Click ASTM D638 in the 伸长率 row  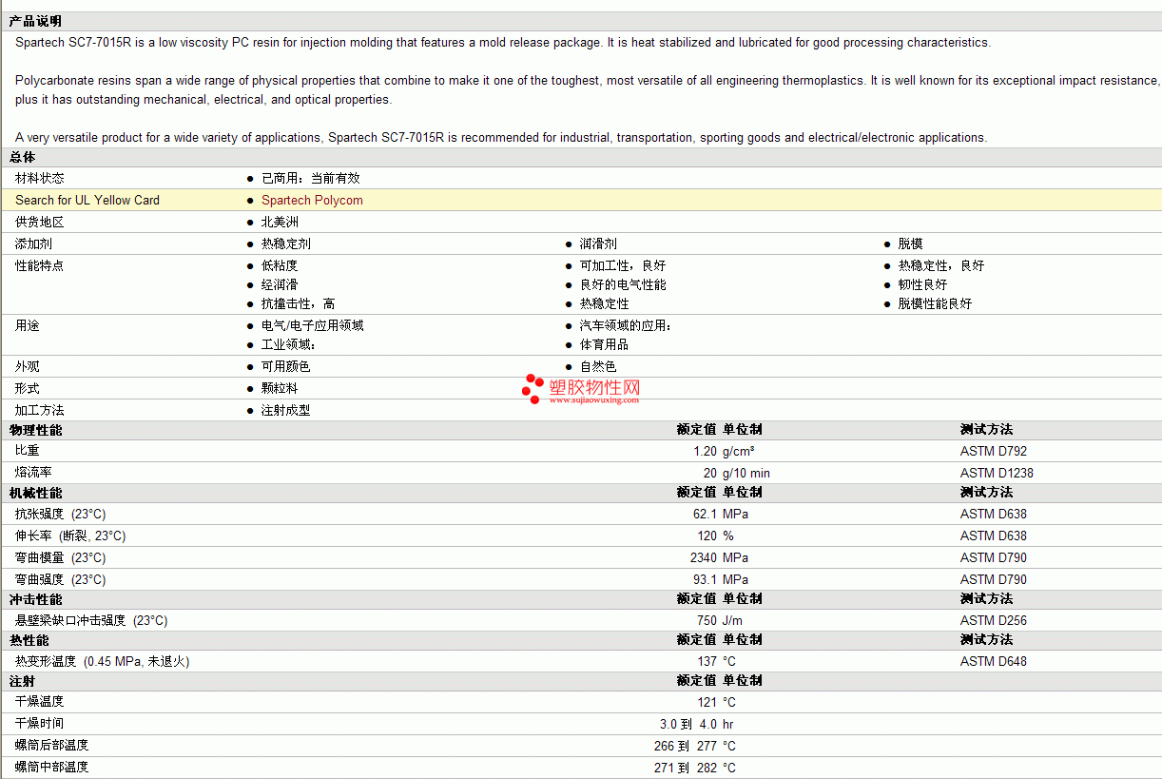[x=994, y=536]
